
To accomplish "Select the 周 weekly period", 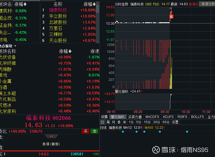I will [x=108, y=122].
